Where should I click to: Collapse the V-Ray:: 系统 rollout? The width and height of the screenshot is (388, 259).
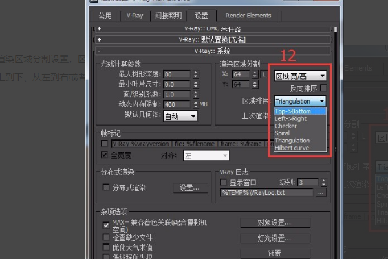click(212, 51)
